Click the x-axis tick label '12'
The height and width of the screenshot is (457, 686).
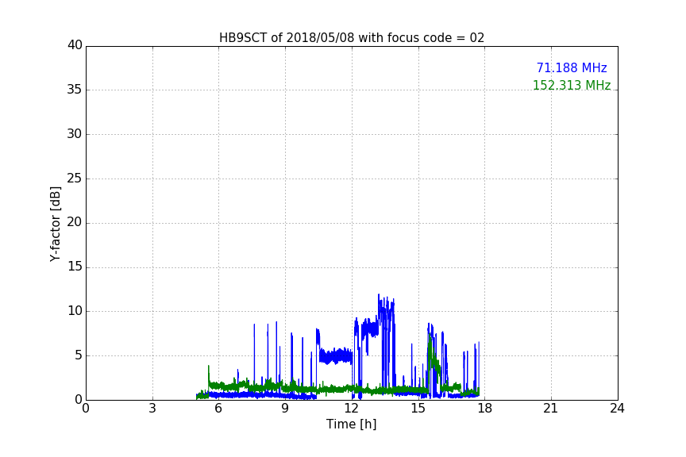coord(352,409)
